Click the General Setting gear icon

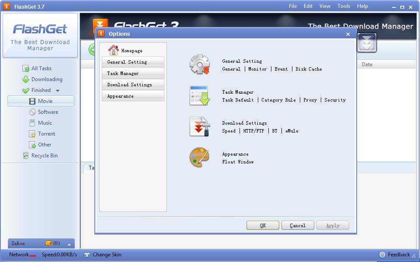(x=200, y=65)
